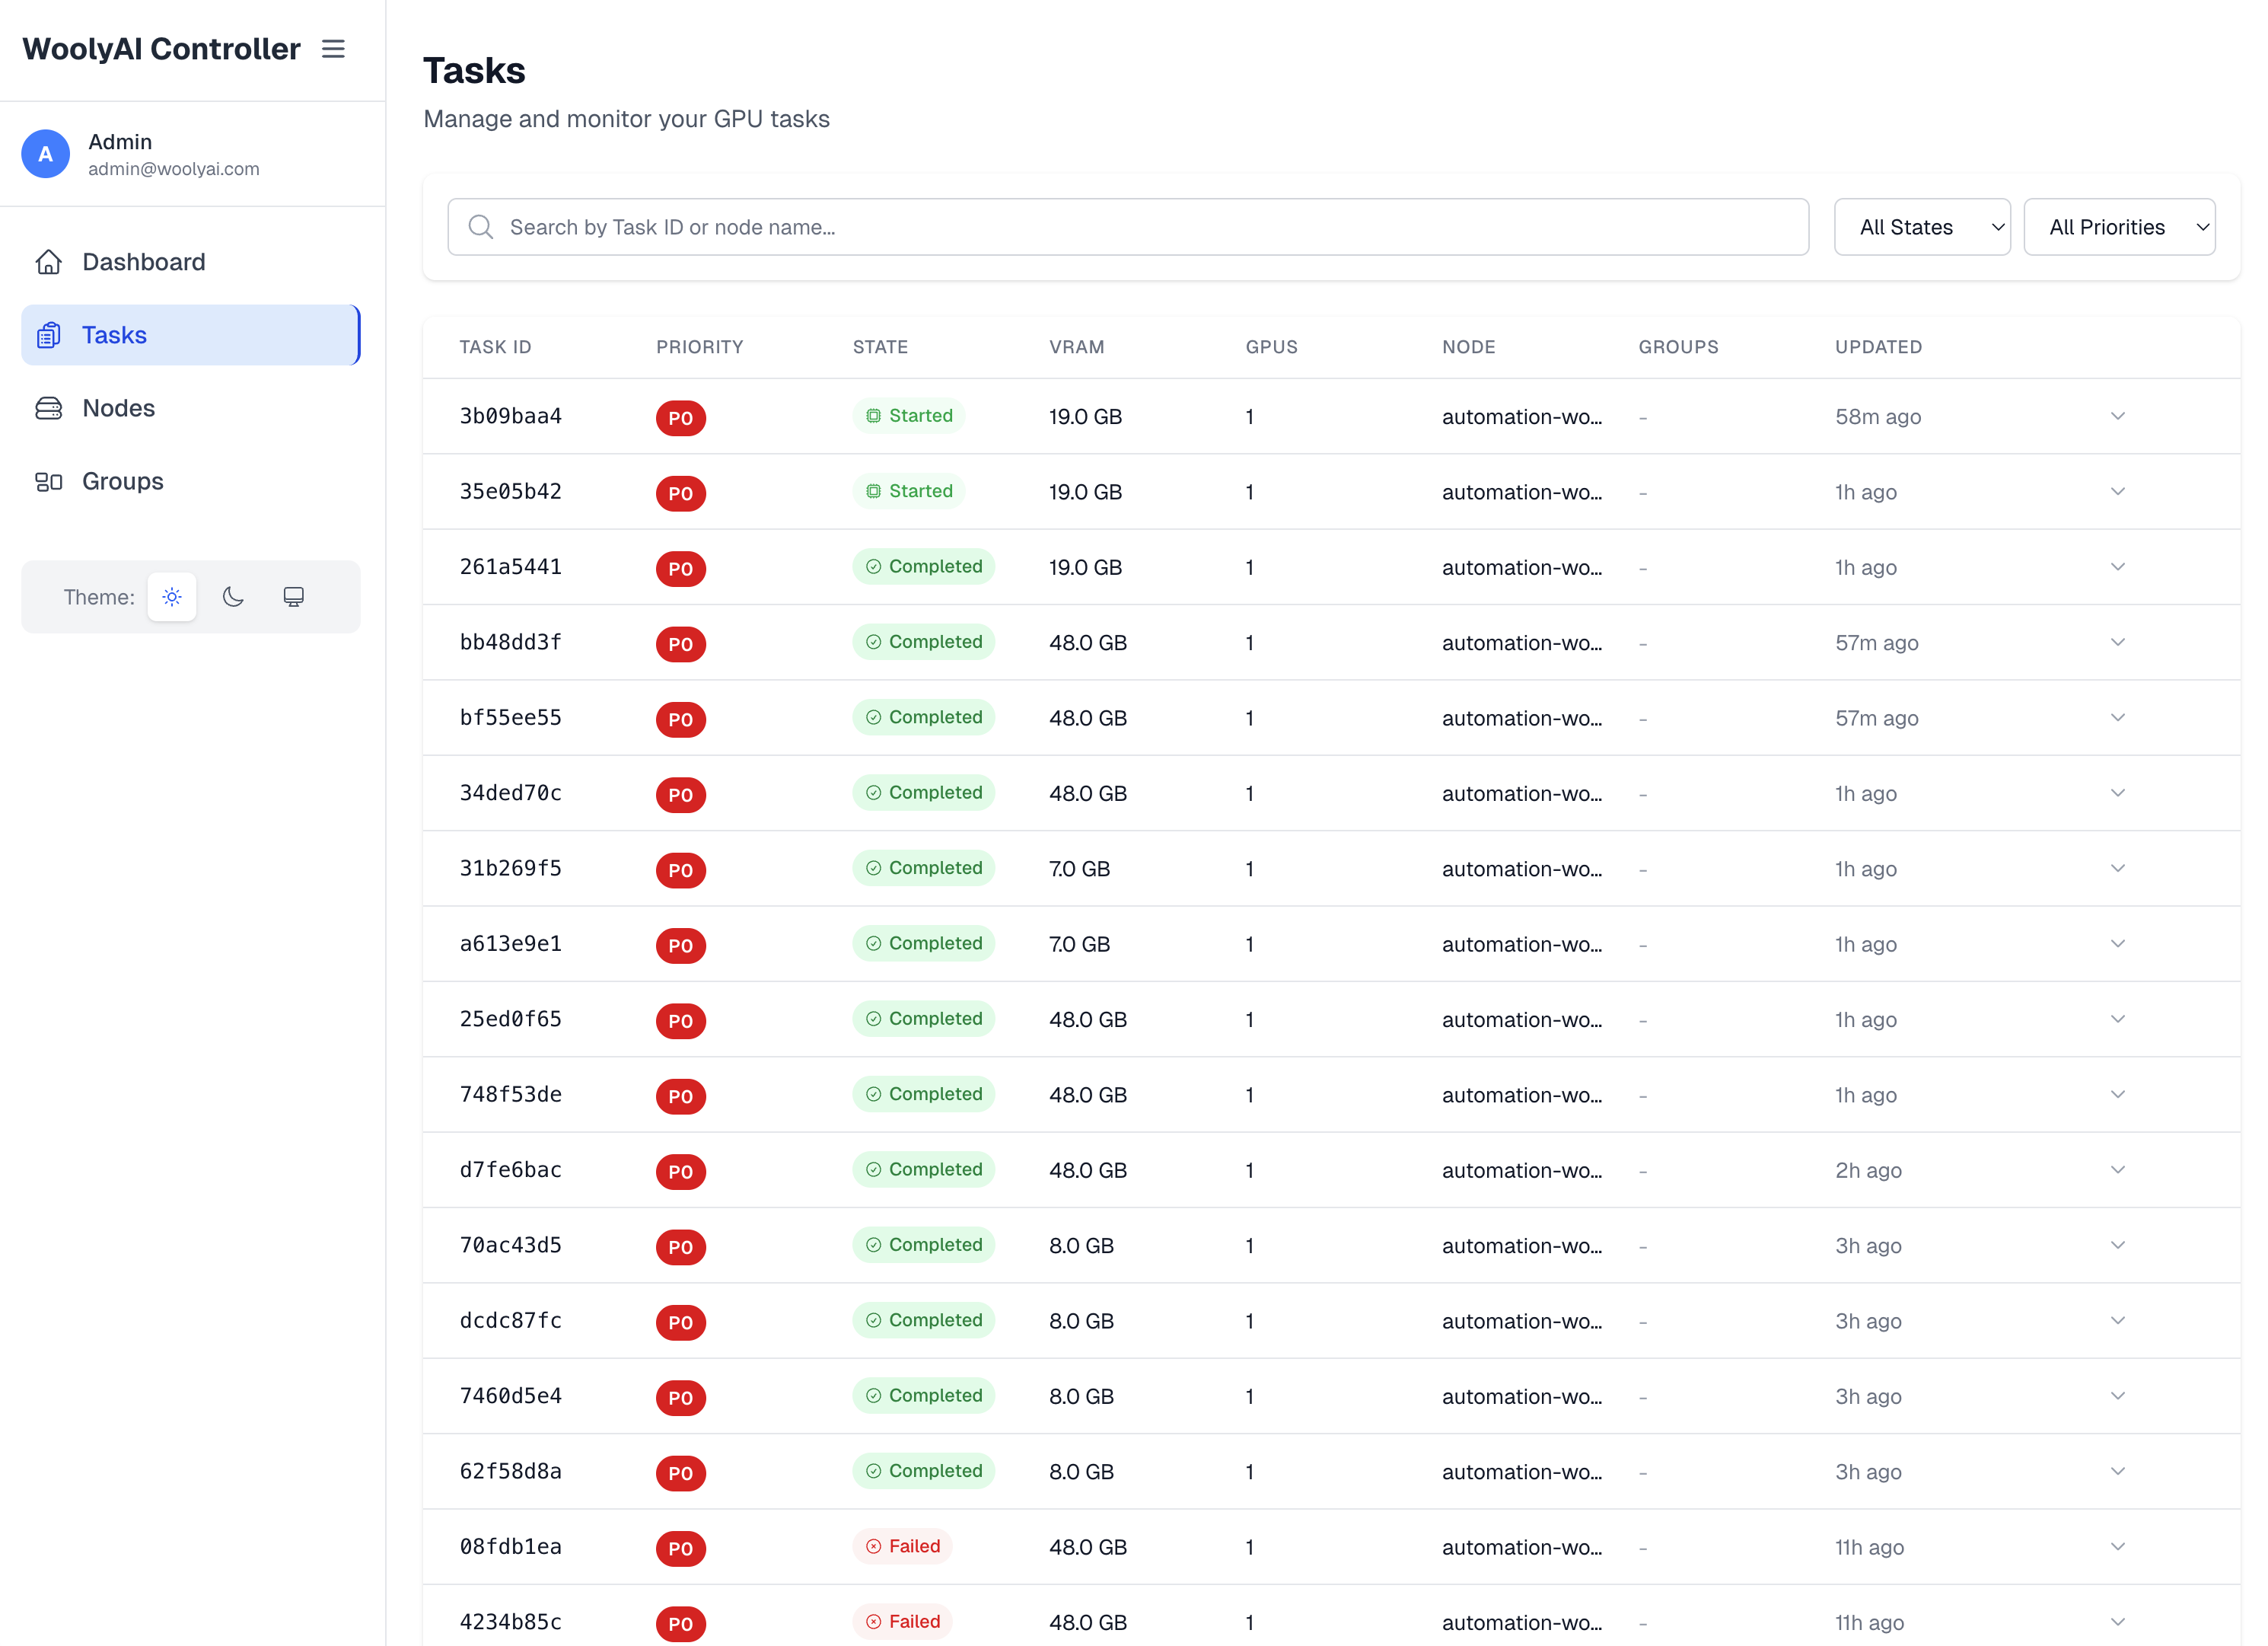The height and width of the screenshot is (1646, 2268).
Task: Click the magnifier icon in search bar
Action: (x=481, y=227)
